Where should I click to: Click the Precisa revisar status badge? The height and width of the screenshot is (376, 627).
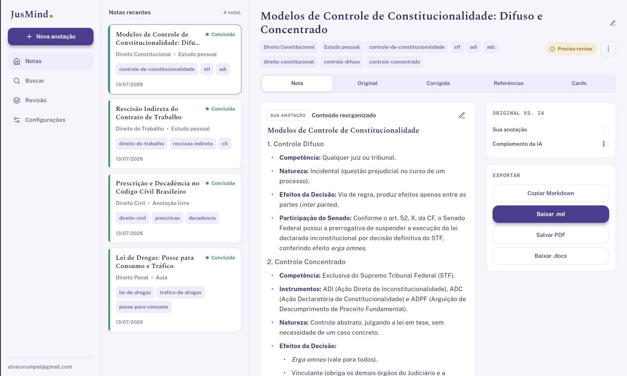pos(571,49)
